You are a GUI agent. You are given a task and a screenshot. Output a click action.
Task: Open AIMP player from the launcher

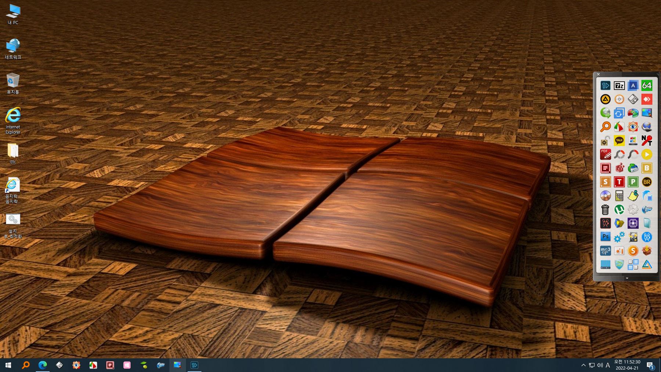pyautogui.click(x=605, y=99)
